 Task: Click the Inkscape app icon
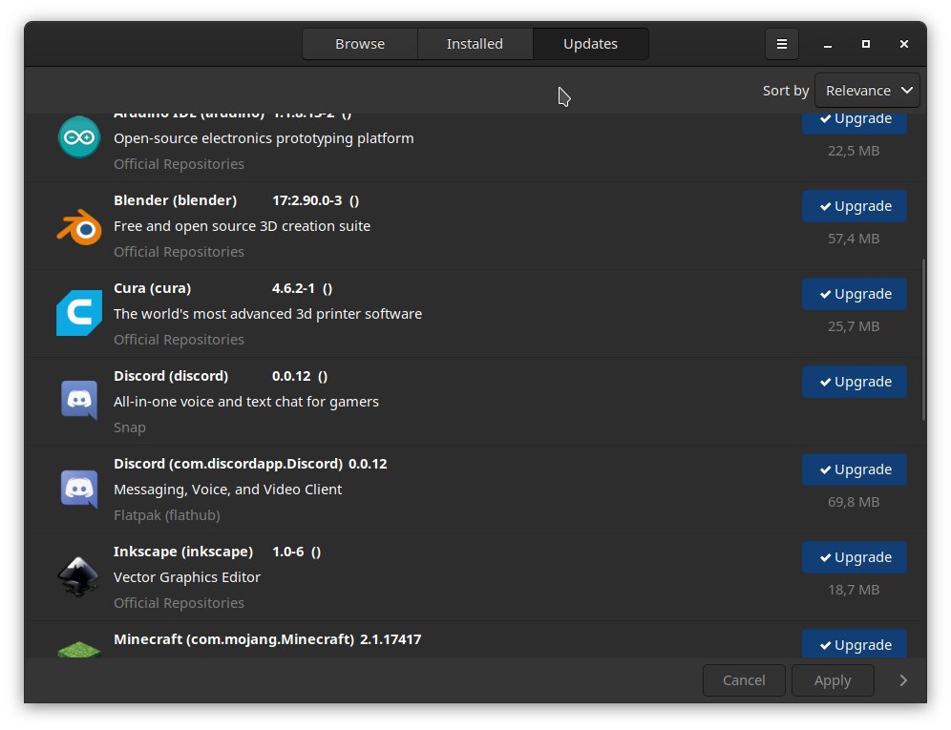[x=78, y=576]
